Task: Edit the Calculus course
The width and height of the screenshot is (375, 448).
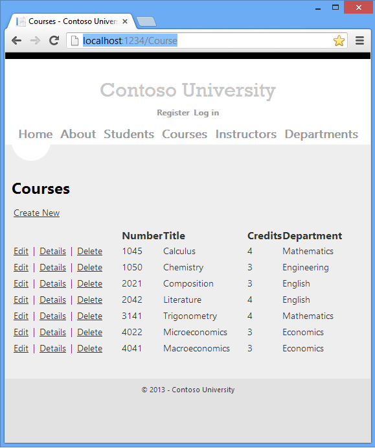Action: (x=21, y=251)
